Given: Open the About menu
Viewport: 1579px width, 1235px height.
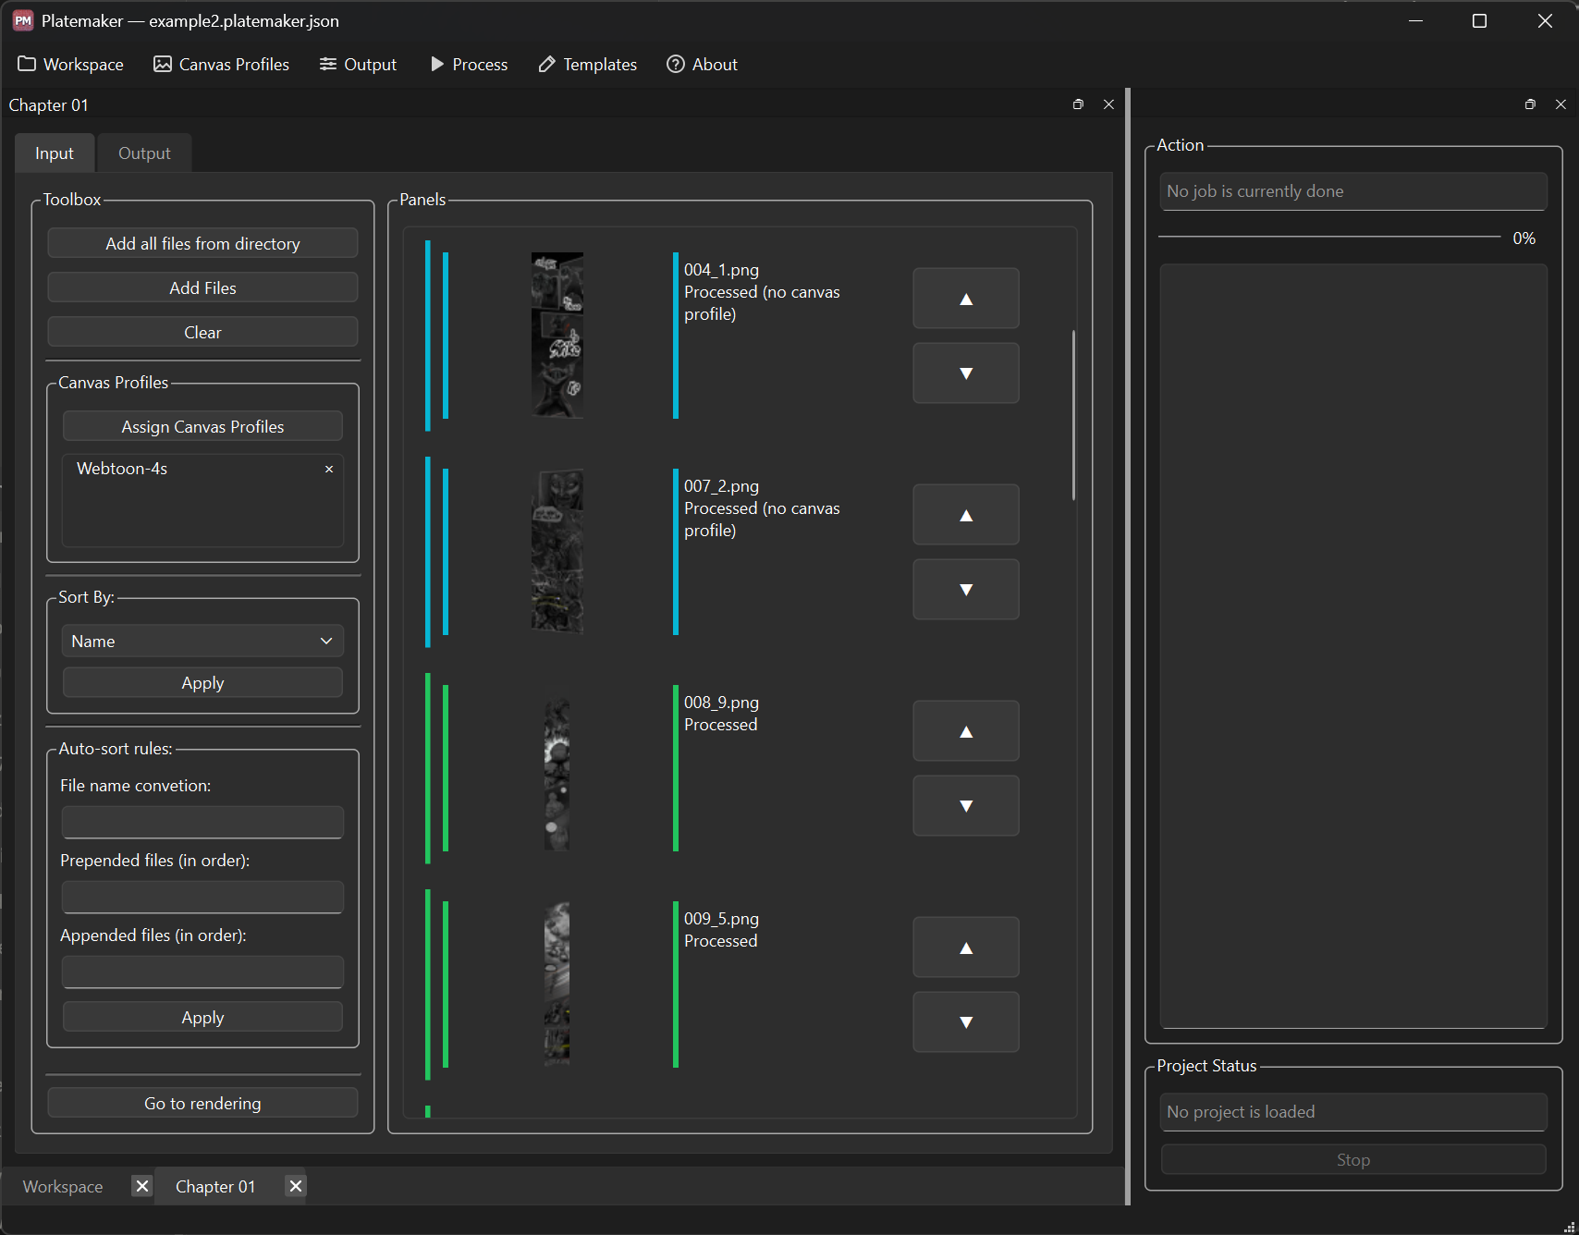Looking at the screenshot, I should [x=703, y=65].
